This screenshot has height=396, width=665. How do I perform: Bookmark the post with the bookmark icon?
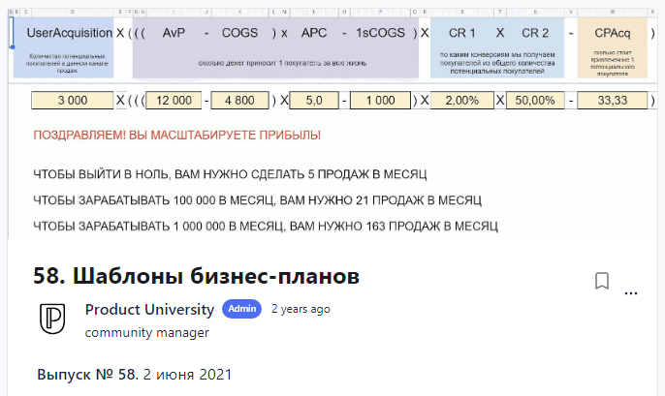601,281
